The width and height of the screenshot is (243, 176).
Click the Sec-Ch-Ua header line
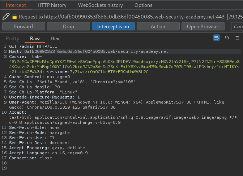click(x=72, y=82)
